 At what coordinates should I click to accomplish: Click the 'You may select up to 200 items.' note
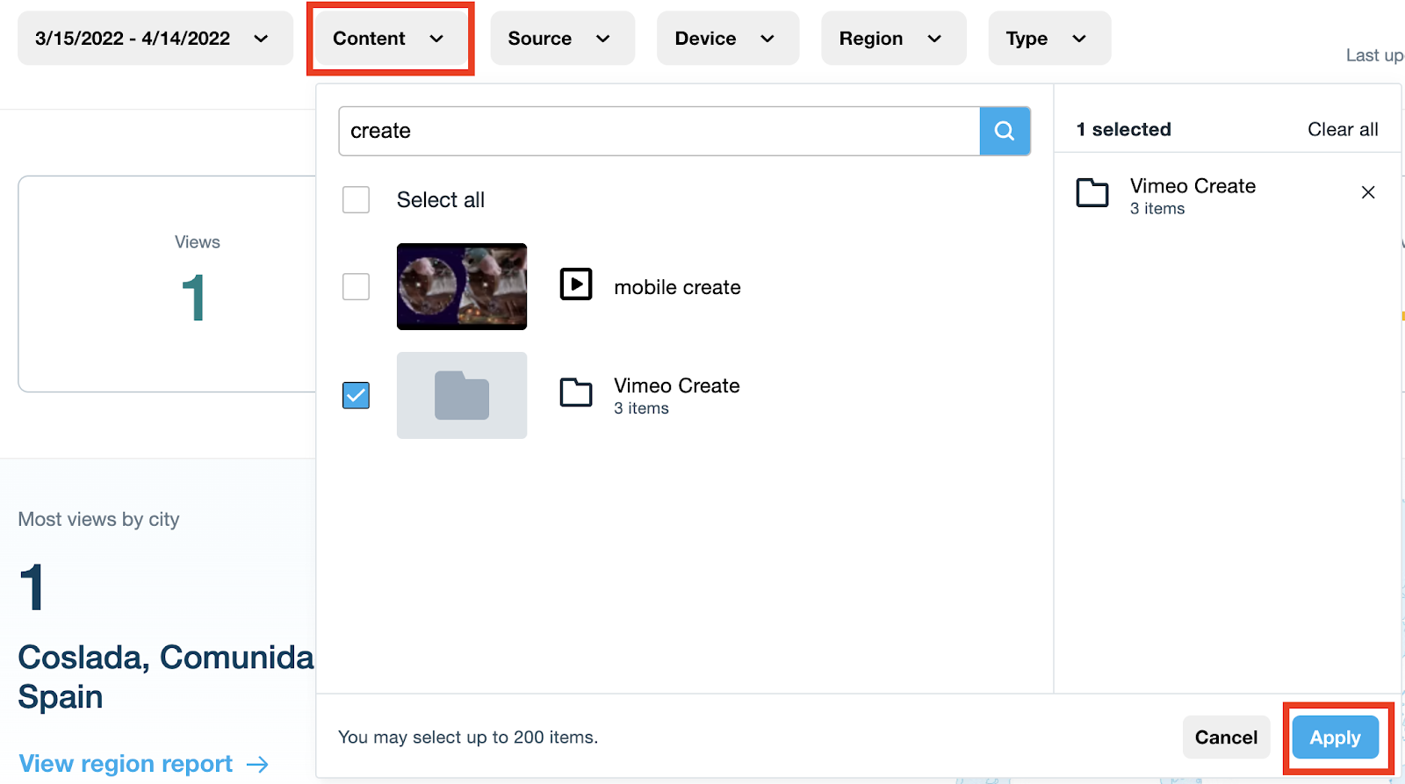tap(468, 737)
